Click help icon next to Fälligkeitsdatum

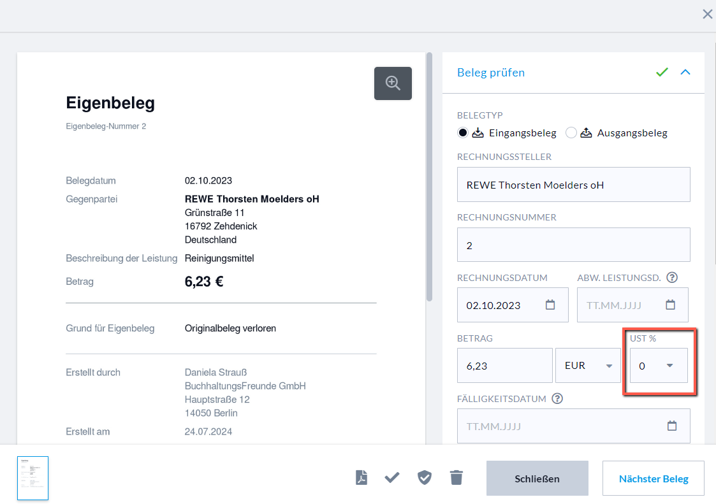557,399
